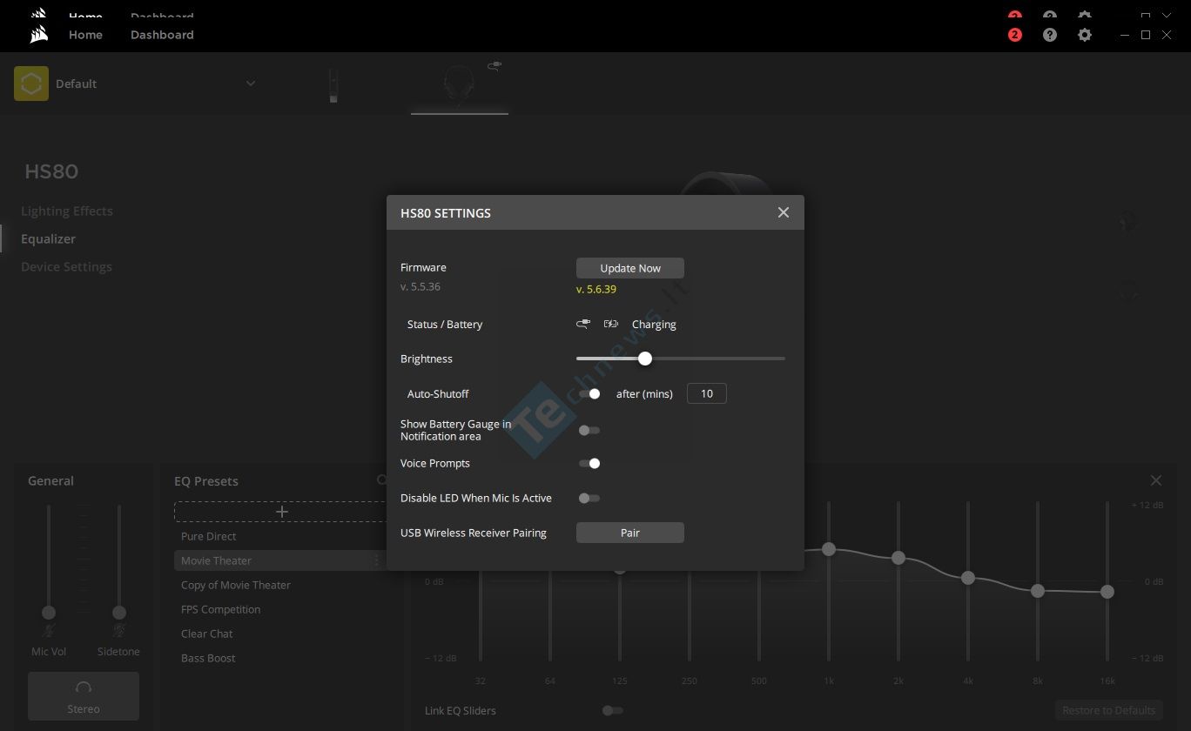Adjust the Brightness slider handle
Image resolution: width=1191 pixels, height=731 pixels.
(645, 359)
